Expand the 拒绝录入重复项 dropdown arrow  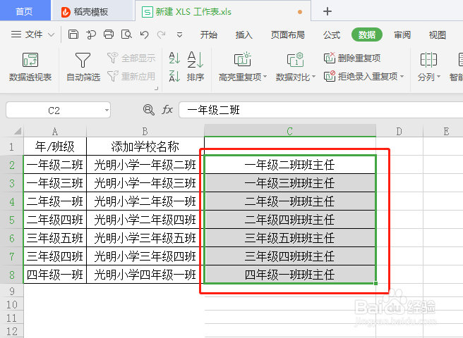click(402, 76)
